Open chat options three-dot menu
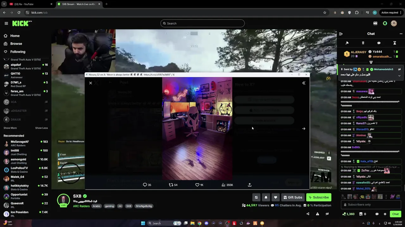 click(x=401, y=34)
